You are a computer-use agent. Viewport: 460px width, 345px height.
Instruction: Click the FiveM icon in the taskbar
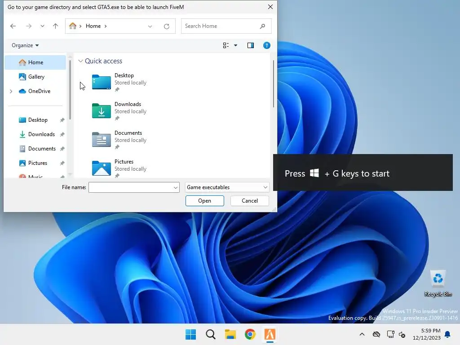(x=270, y=334)
